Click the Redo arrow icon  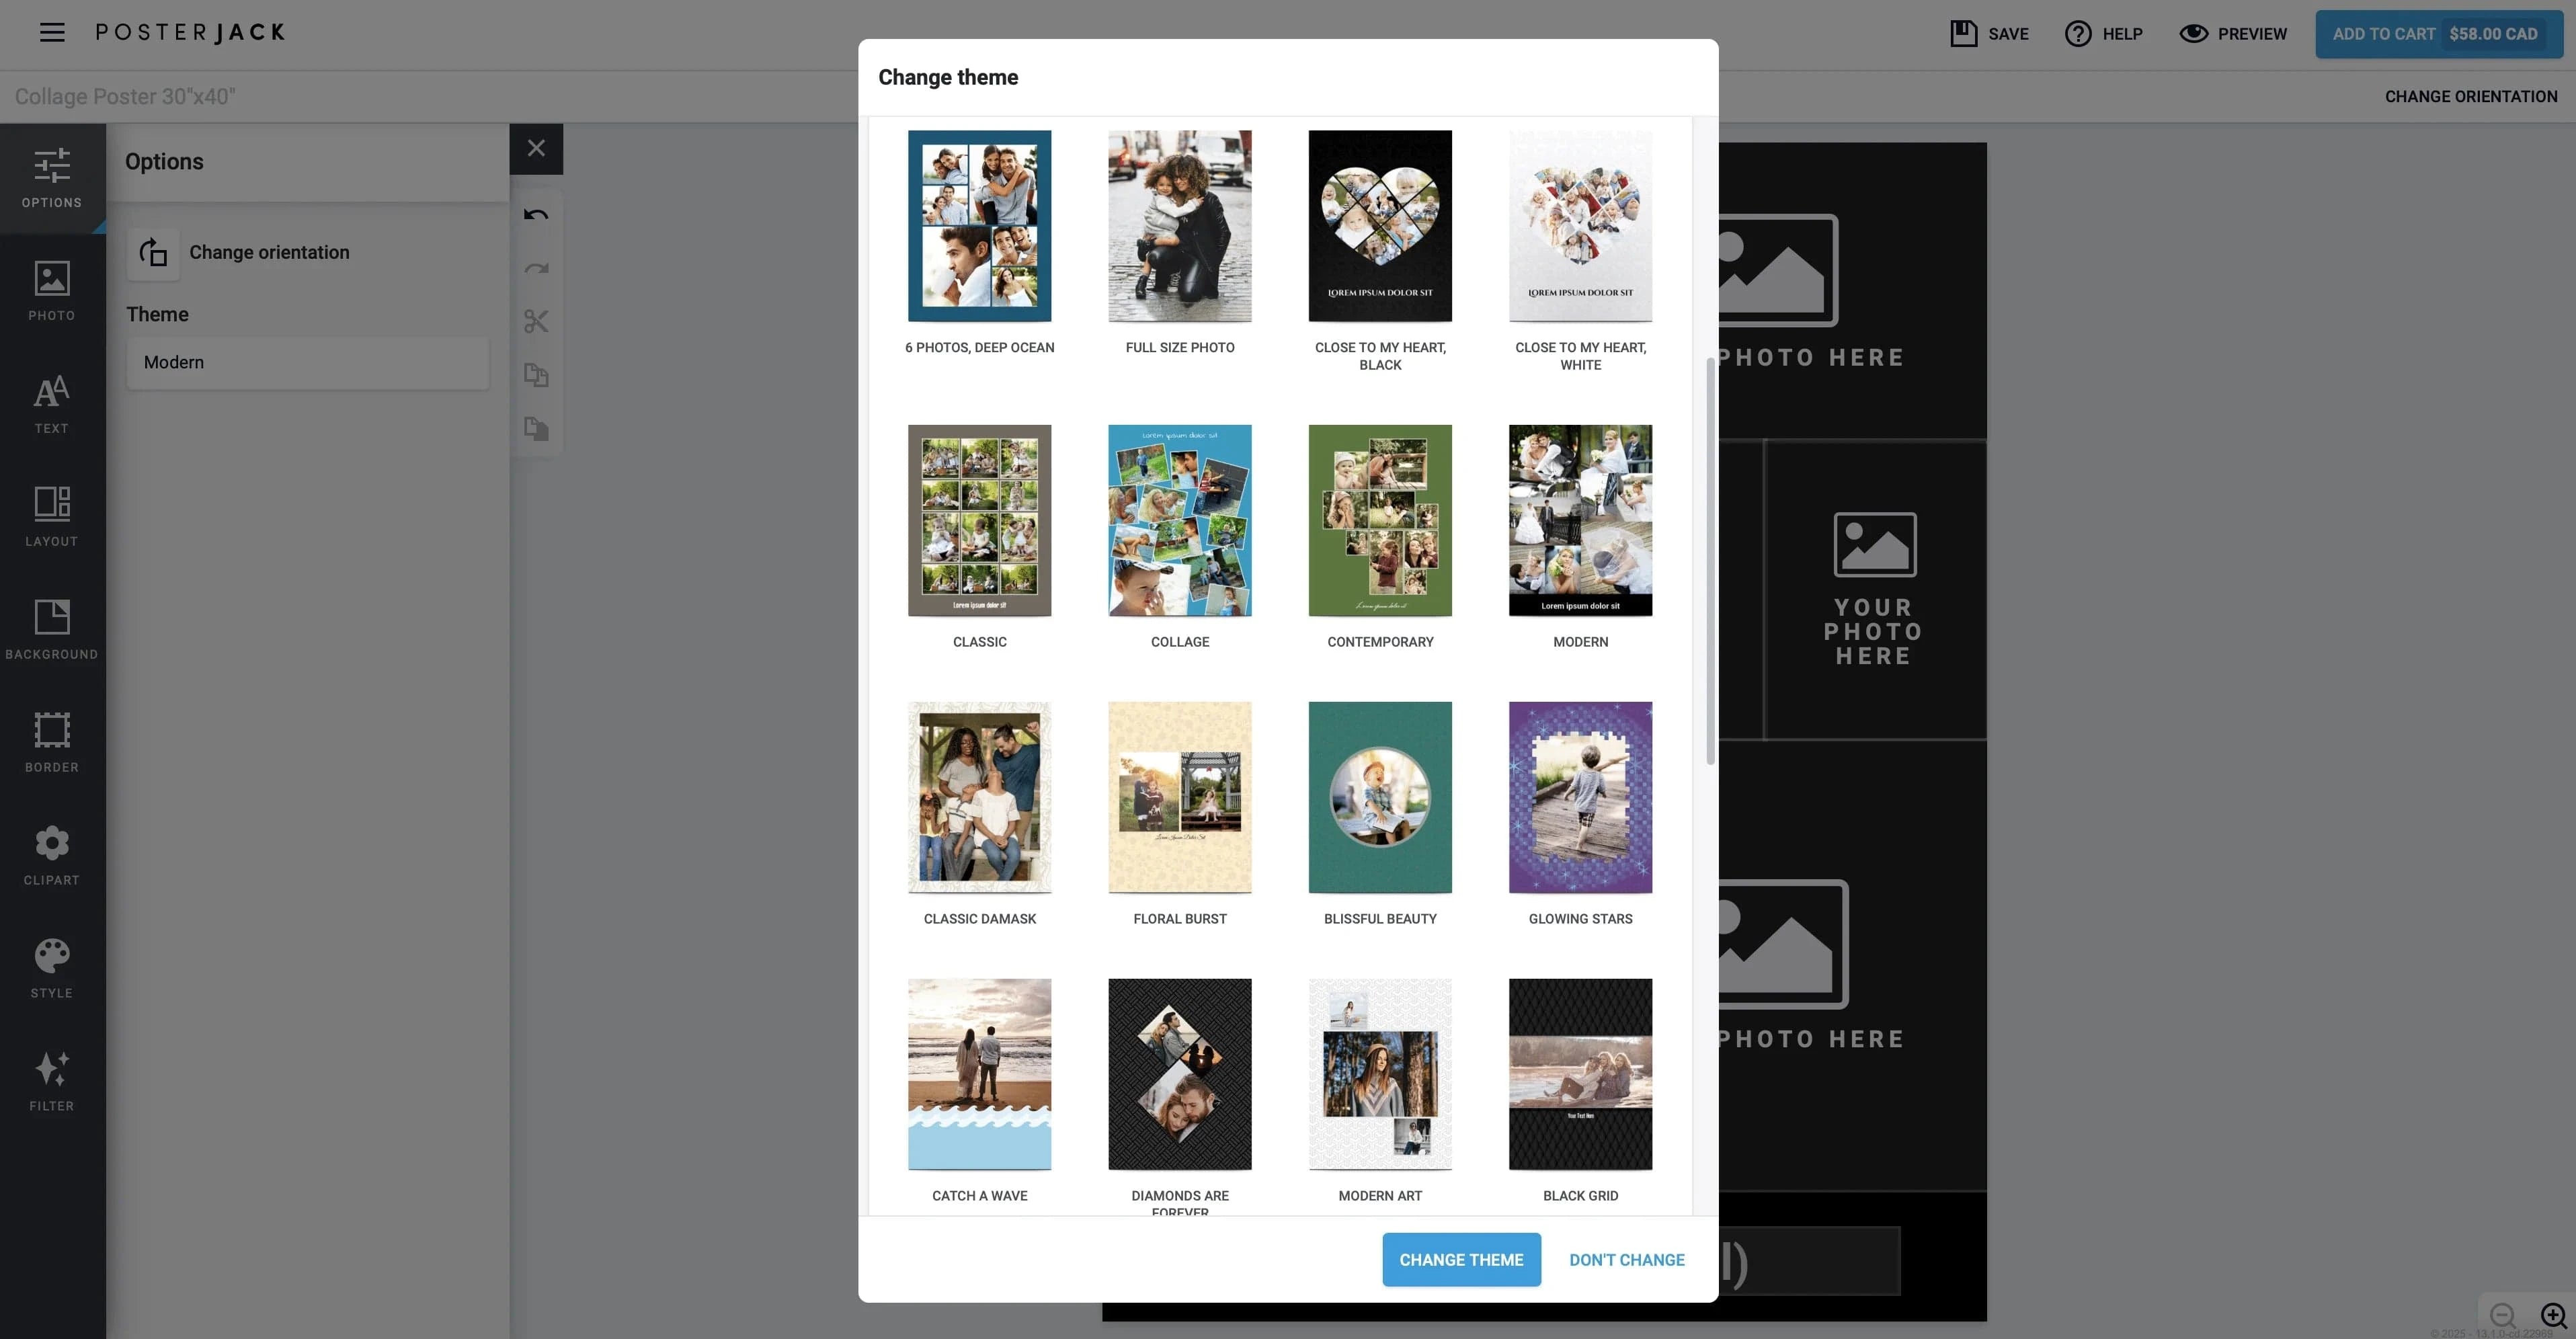[536, 268]
